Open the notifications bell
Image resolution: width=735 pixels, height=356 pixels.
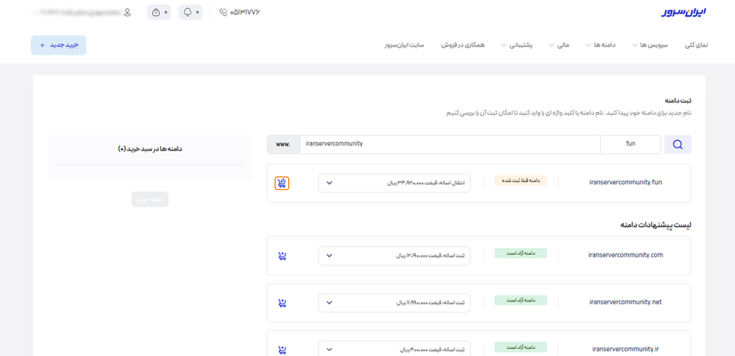click(x=190, y=12)
